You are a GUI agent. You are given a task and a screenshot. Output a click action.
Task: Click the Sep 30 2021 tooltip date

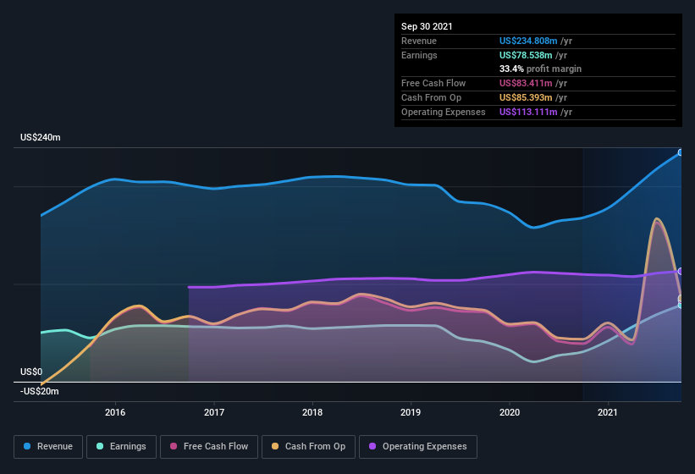(427, 26)
